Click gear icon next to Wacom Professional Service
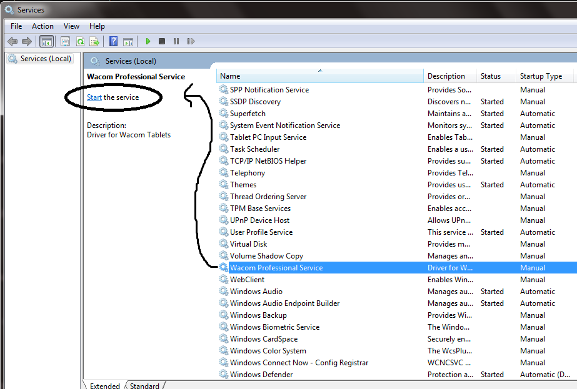Viewport: 577px width, 389px height. [223, 267]
